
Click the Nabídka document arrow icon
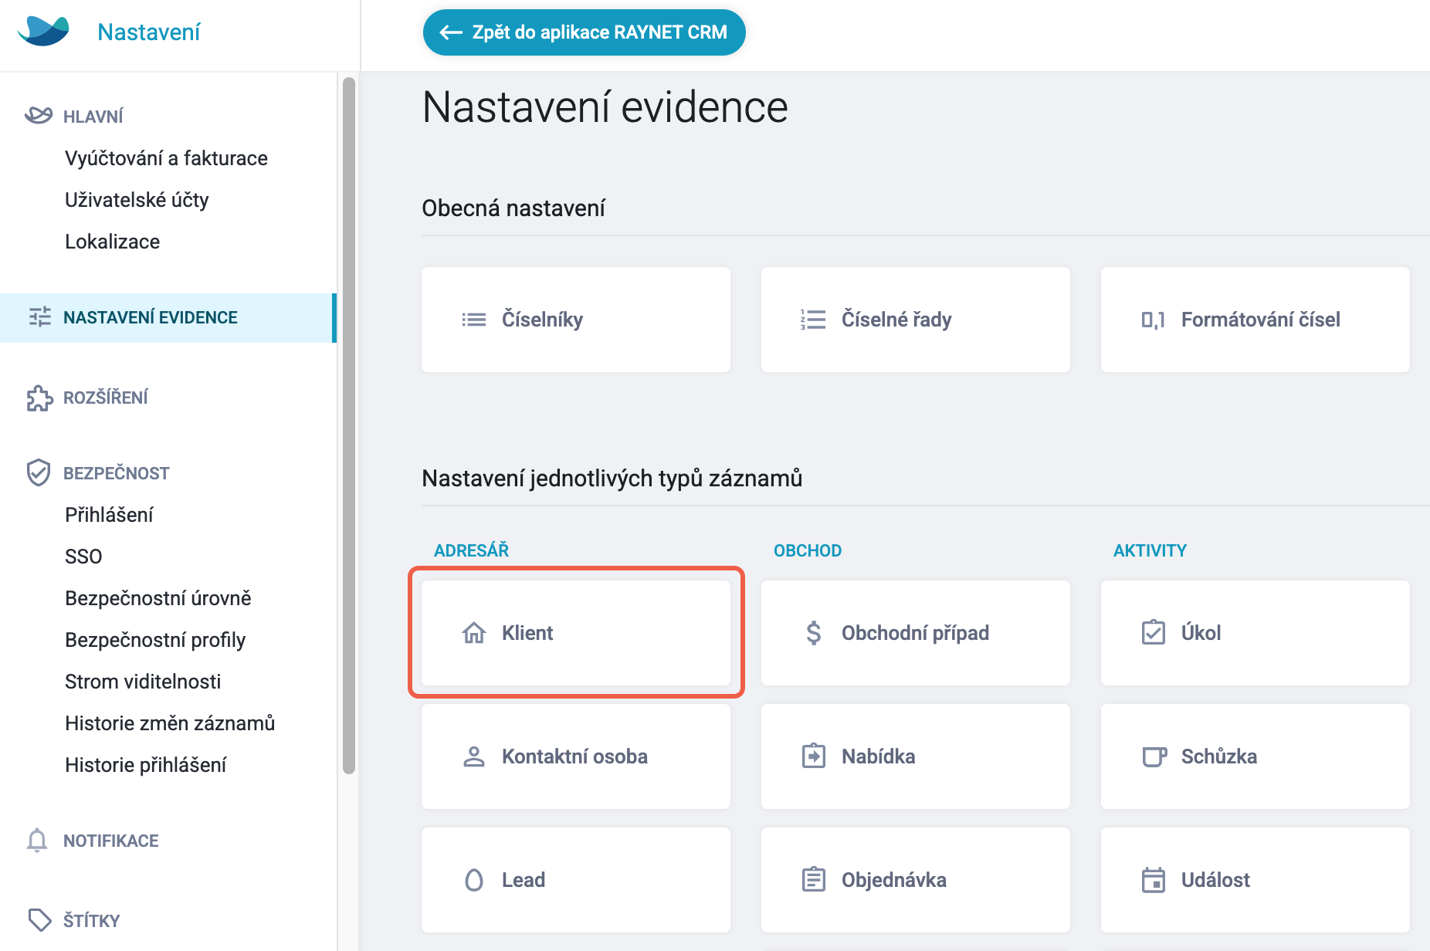click(814, 756)
